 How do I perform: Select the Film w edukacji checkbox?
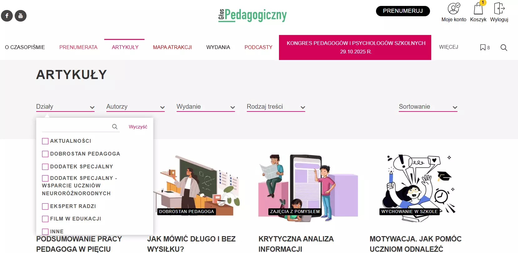tap(45, 219)
